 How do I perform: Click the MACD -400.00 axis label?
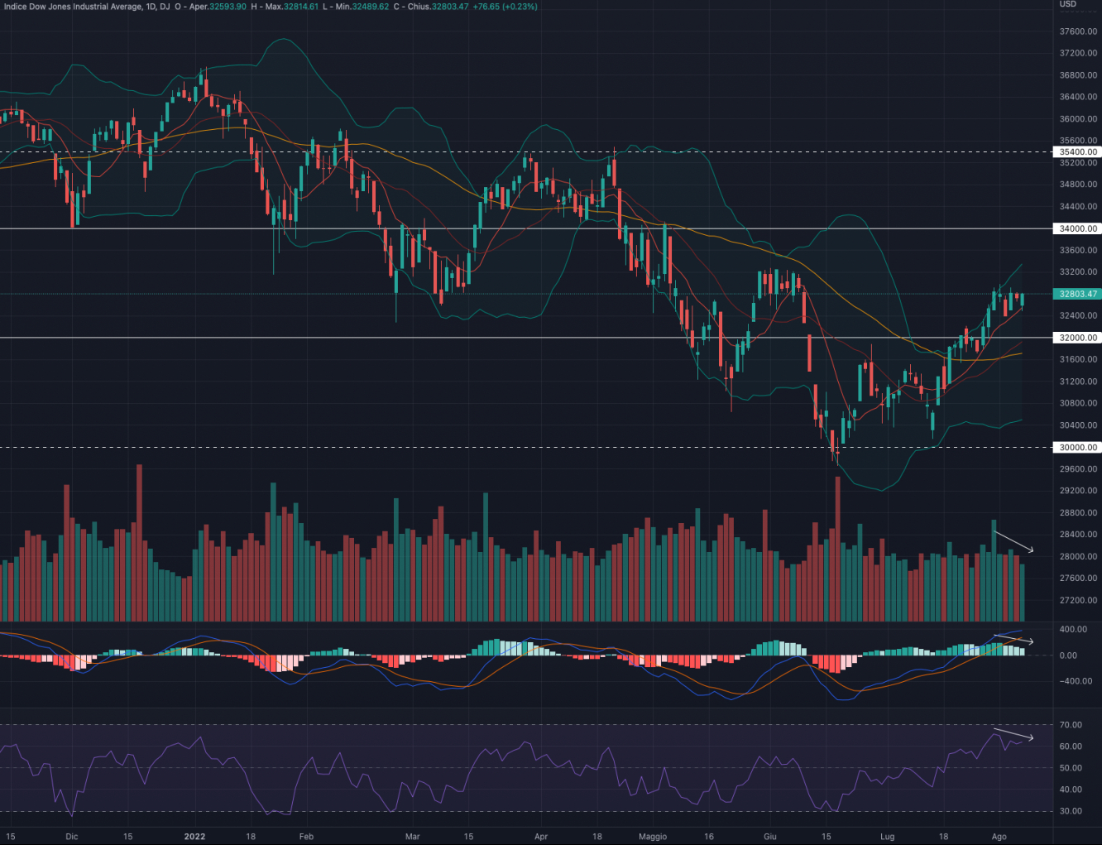pyautogui.click(x=1074, y=682)
